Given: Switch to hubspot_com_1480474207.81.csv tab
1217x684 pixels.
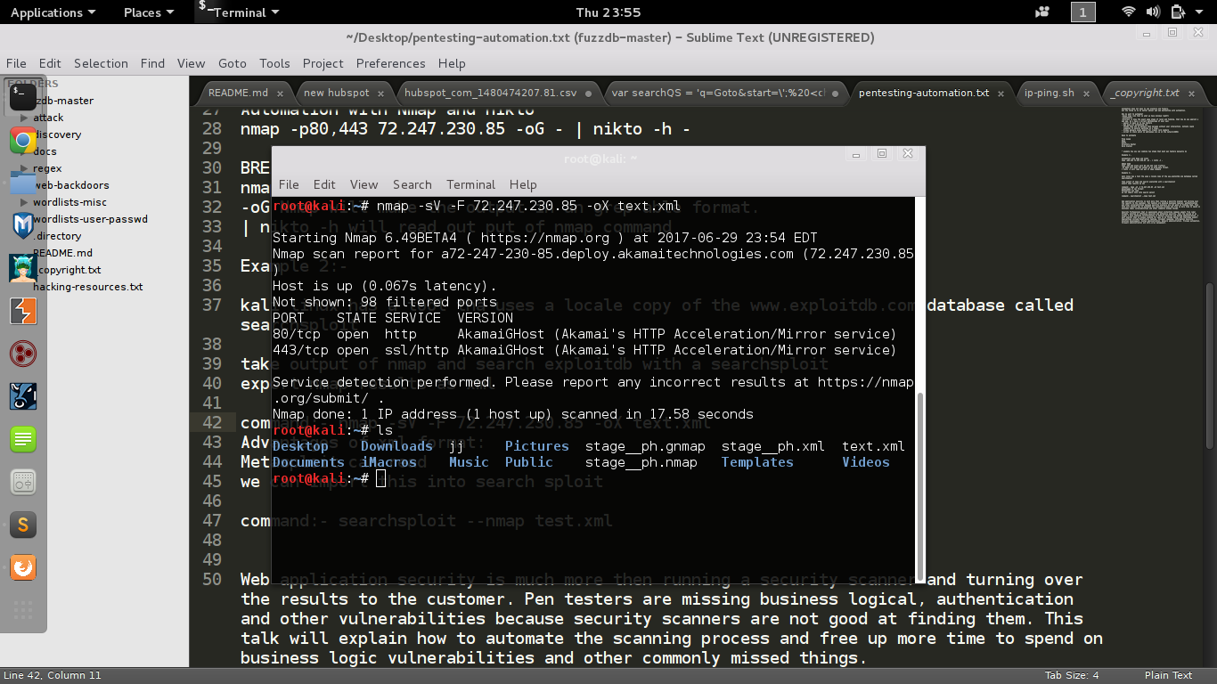Looking at the screenshot, I should pyautogui.click(x=490, y=93).
